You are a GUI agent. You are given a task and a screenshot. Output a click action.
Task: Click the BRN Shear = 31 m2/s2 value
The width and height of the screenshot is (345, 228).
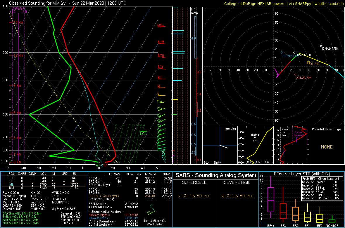[x=113, y=204]
